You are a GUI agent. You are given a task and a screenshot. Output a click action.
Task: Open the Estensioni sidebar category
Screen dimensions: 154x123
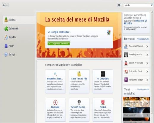coord(19,28)
